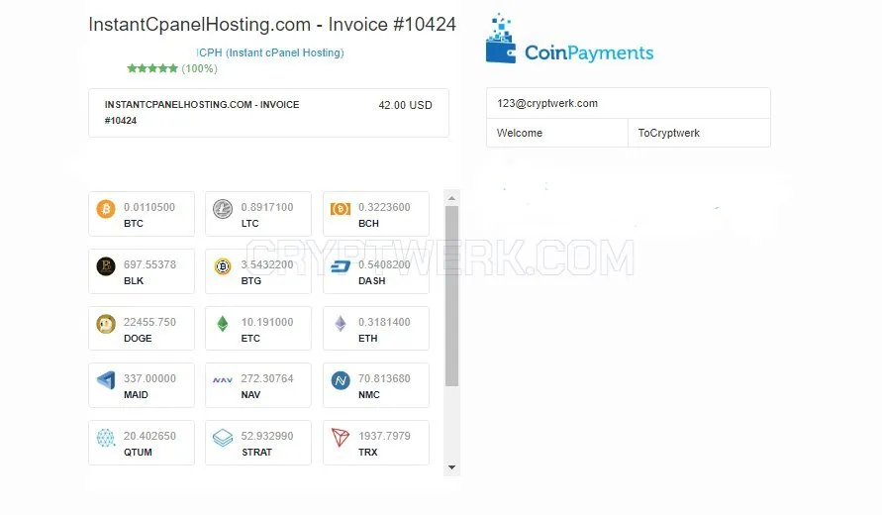
Task: Pay with 10.191000 ETC amount
Action: [267, 322]
